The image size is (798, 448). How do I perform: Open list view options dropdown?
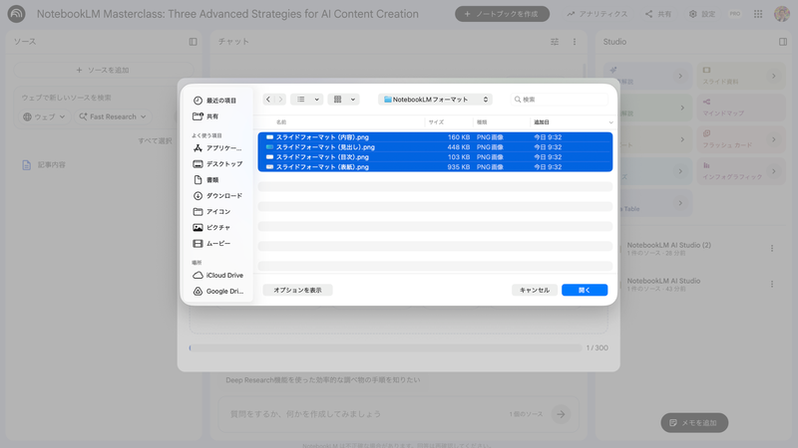click(307, 99)
